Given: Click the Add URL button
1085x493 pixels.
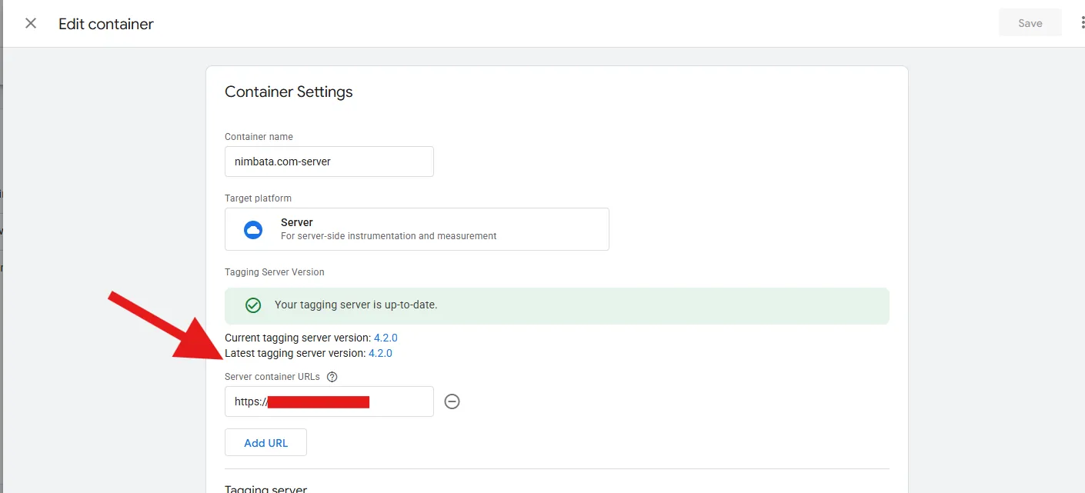Looking at the screenshot, I should coord(265,442).
